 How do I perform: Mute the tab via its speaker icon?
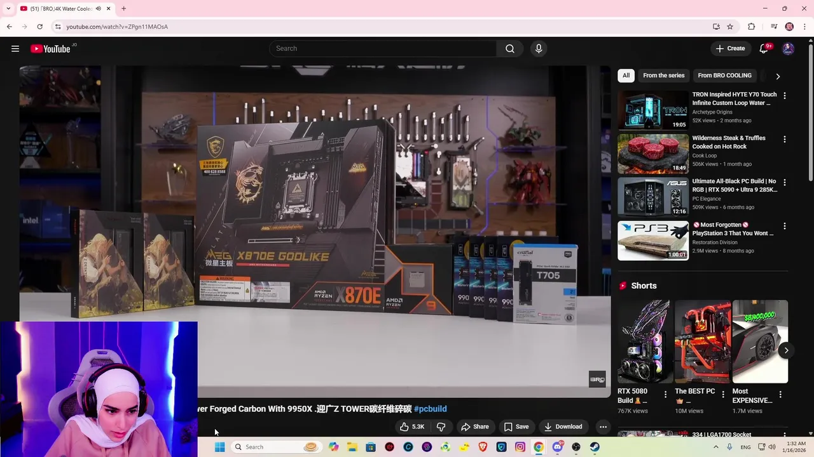pos(98,9)
